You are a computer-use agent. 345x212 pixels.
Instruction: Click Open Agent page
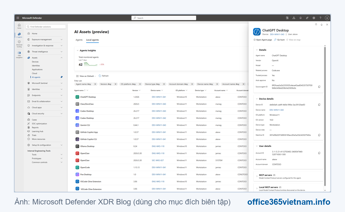point(263,40)
